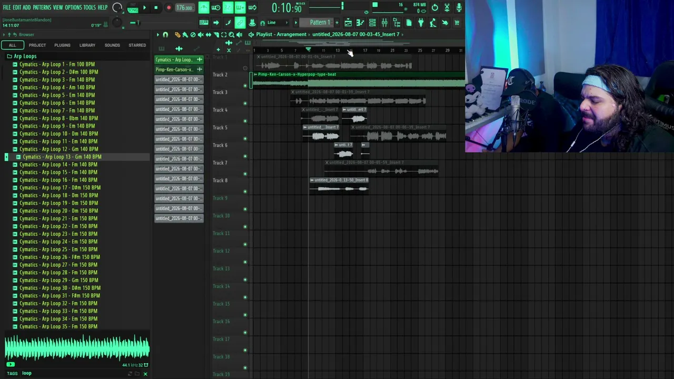Open the project picker (files) icon

pos(409,23)
